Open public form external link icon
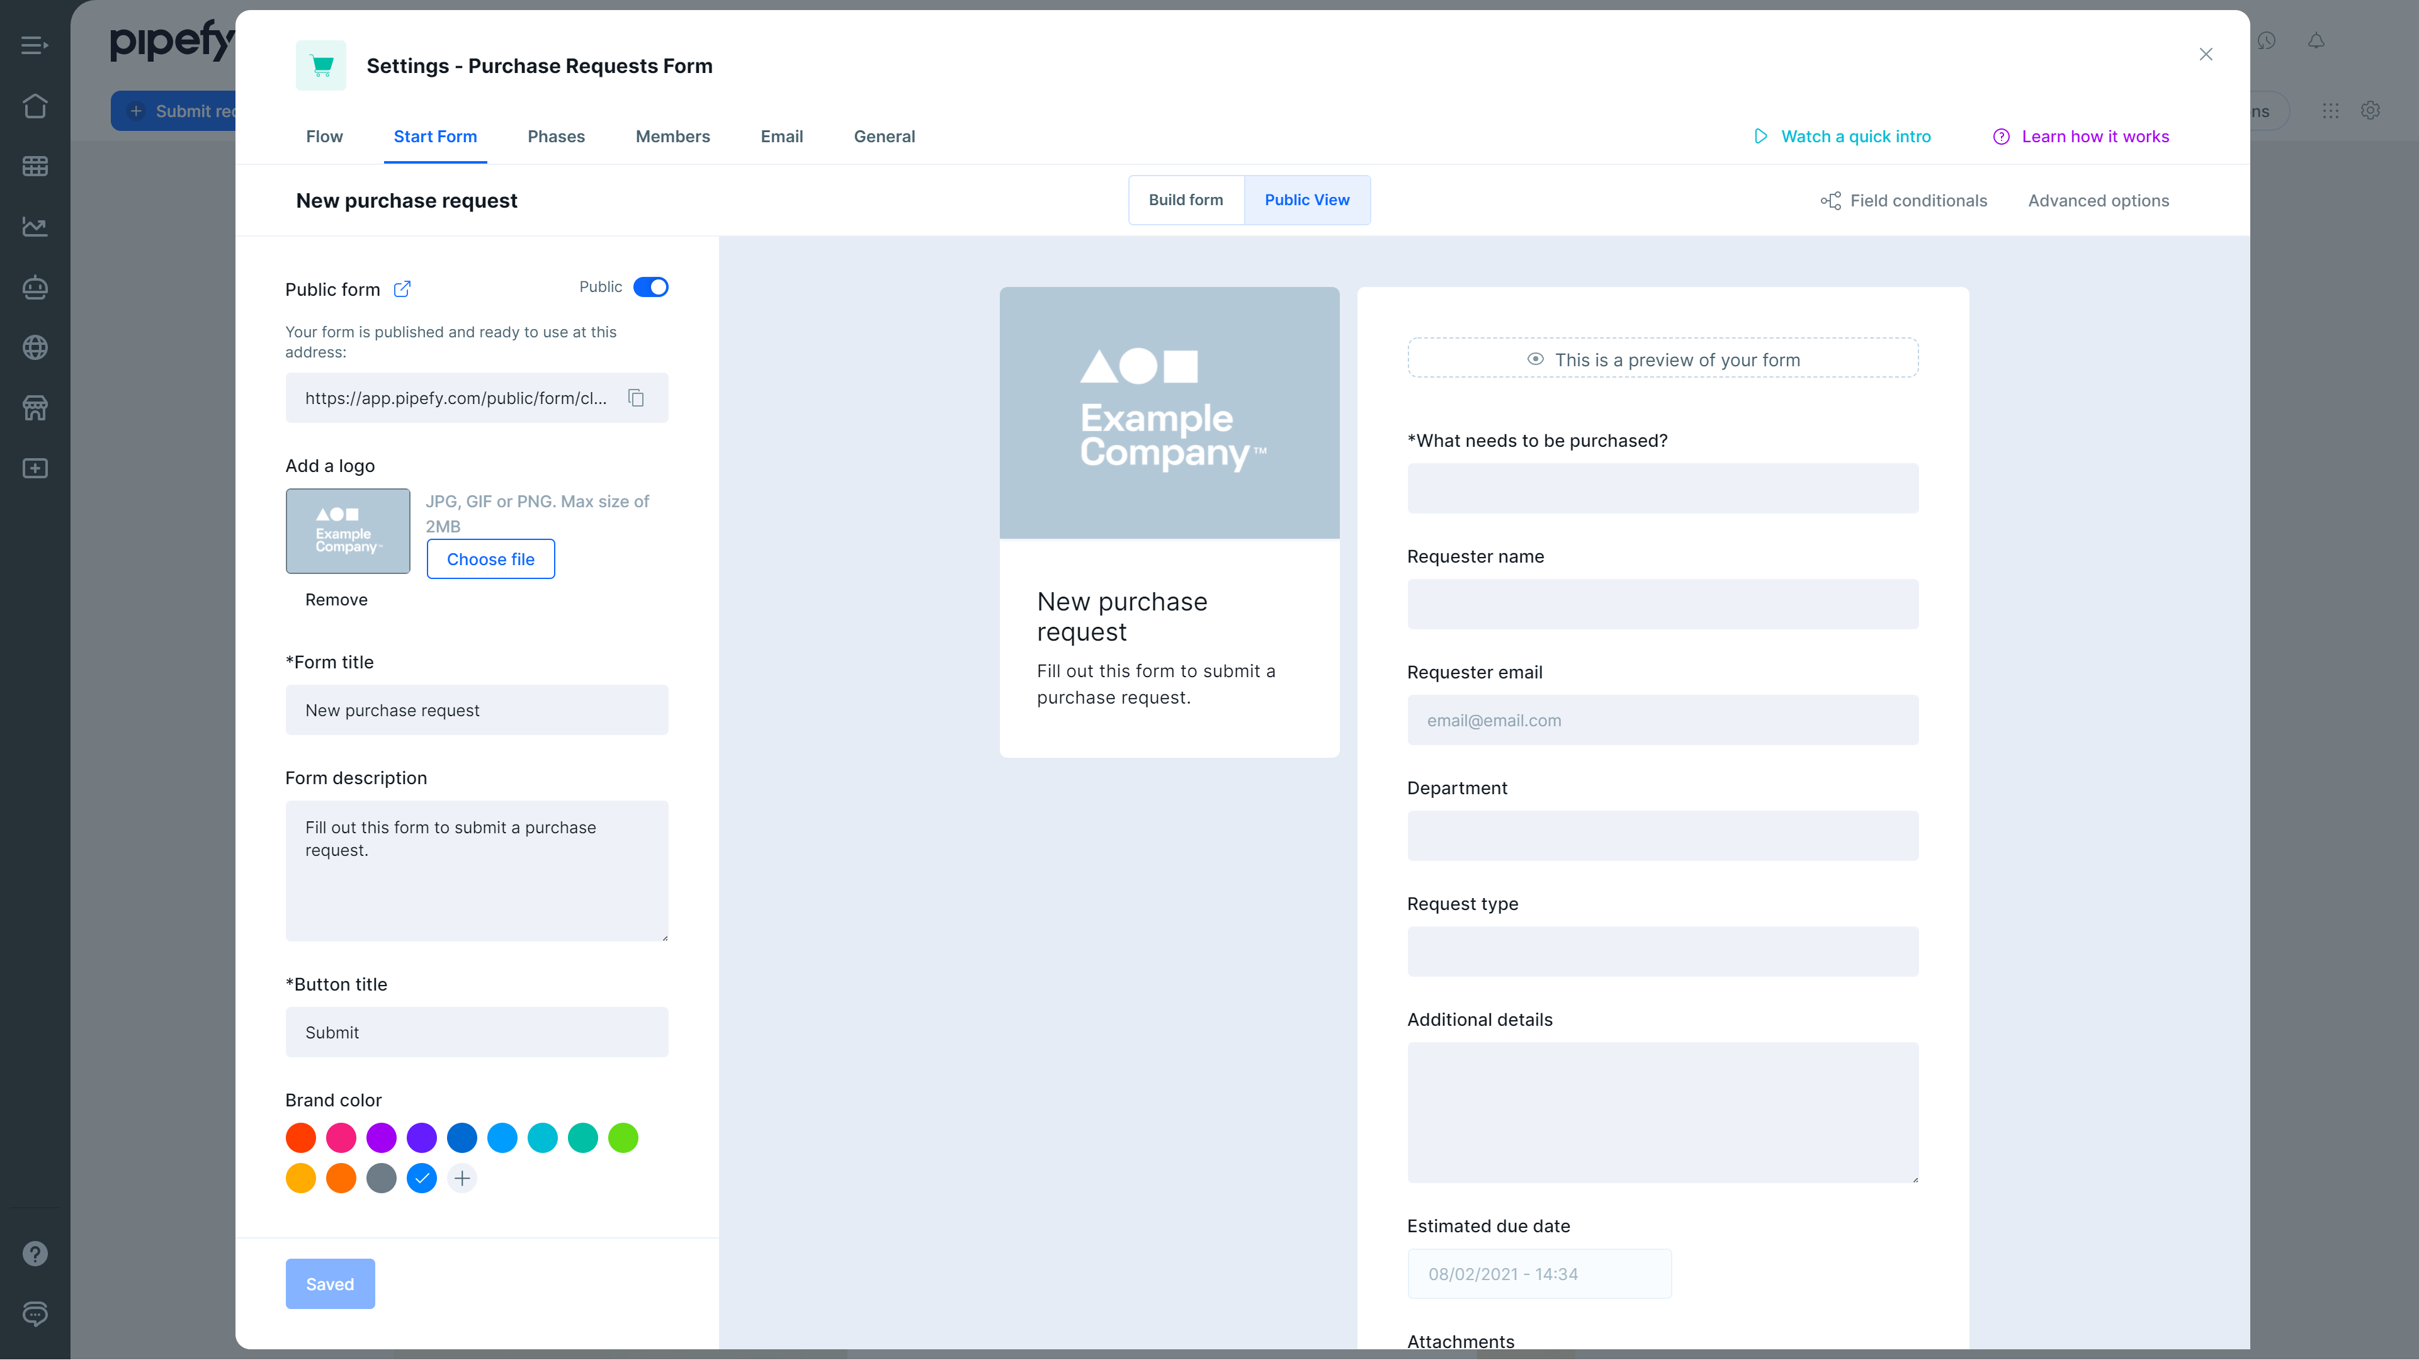2419x1360 pixels. [402, 289]
